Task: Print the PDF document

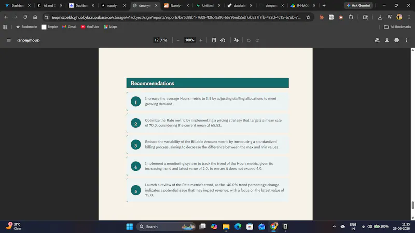Action: (397, 40)
